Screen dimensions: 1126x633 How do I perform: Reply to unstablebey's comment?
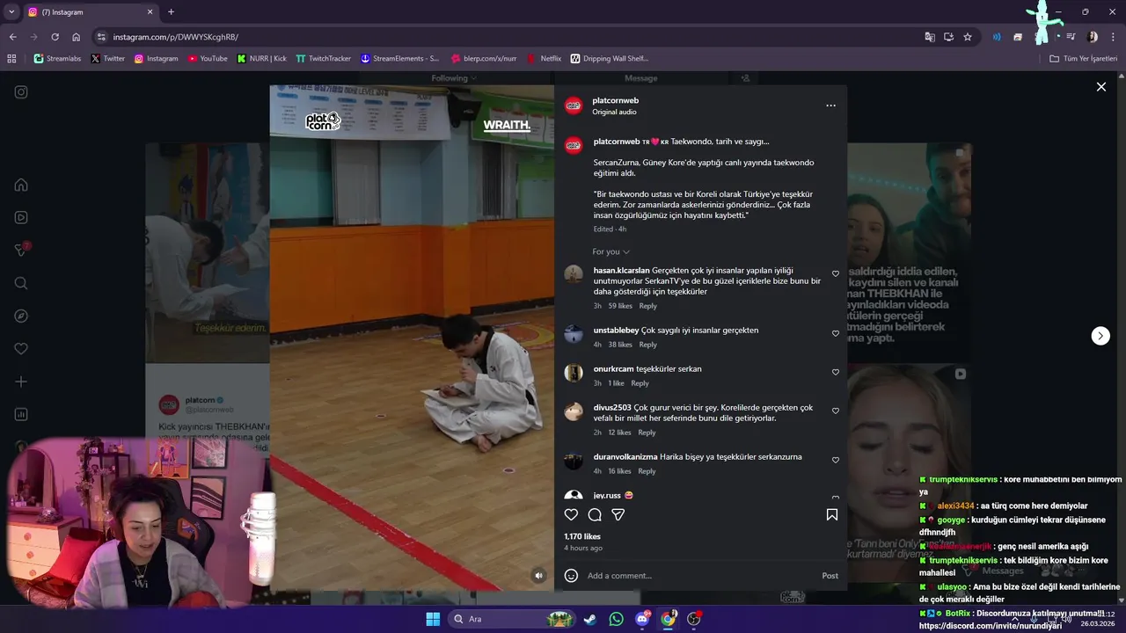coord(648,345)
